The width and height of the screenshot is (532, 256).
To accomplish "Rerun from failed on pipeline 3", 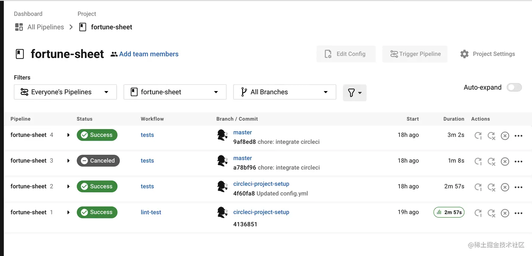I will click(x=491, y=161).
